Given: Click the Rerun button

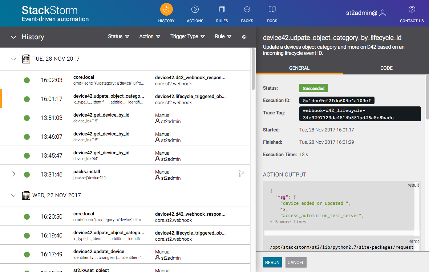Looking at the screenshot, I should 272,263.
